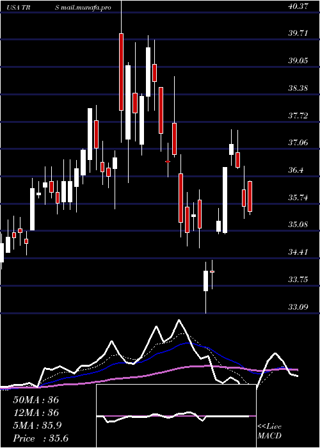The image size is (320, 448).
Task: Click the 5MA : 35.9 readout
Action: [x=36, y=426]
